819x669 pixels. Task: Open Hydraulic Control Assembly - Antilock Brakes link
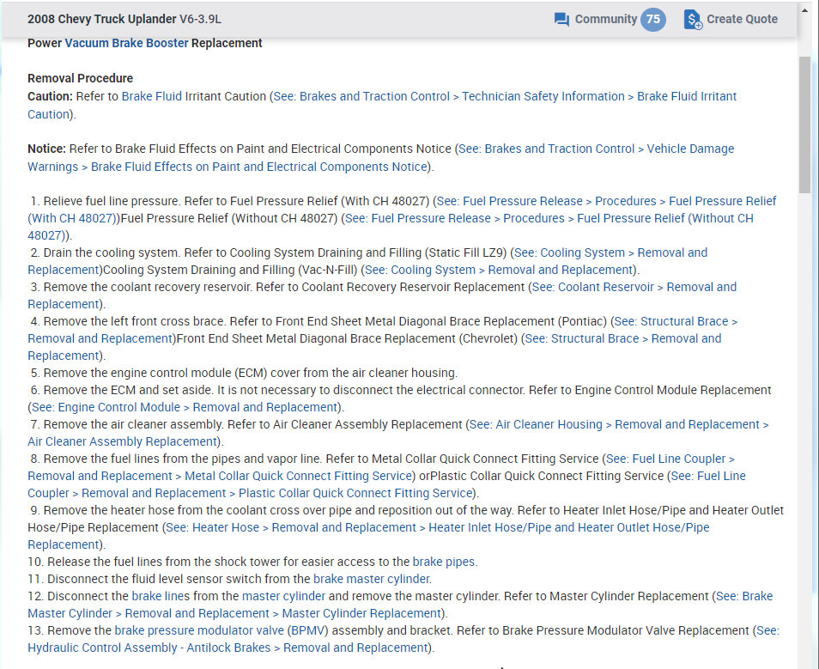(149, 648)
